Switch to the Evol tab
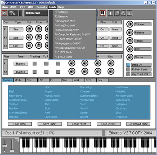 (90, 80)
